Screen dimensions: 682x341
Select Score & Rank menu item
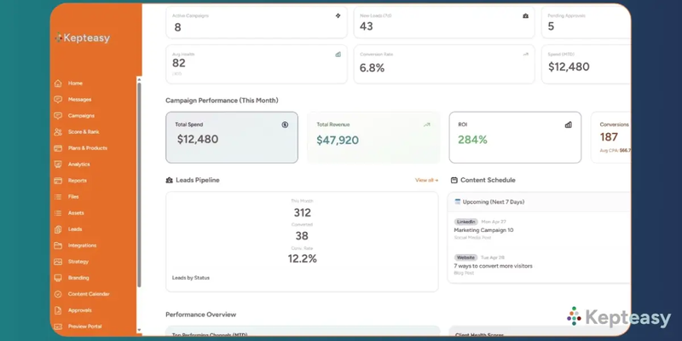pos(84,132)
